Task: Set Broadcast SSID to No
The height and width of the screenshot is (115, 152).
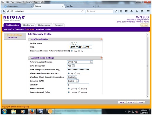Action: point(79,51)
